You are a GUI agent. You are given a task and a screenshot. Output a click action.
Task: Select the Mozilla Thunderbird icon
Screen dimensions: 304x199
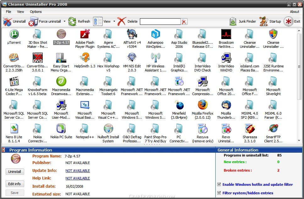pyautogui.click(x=226, y=105)
